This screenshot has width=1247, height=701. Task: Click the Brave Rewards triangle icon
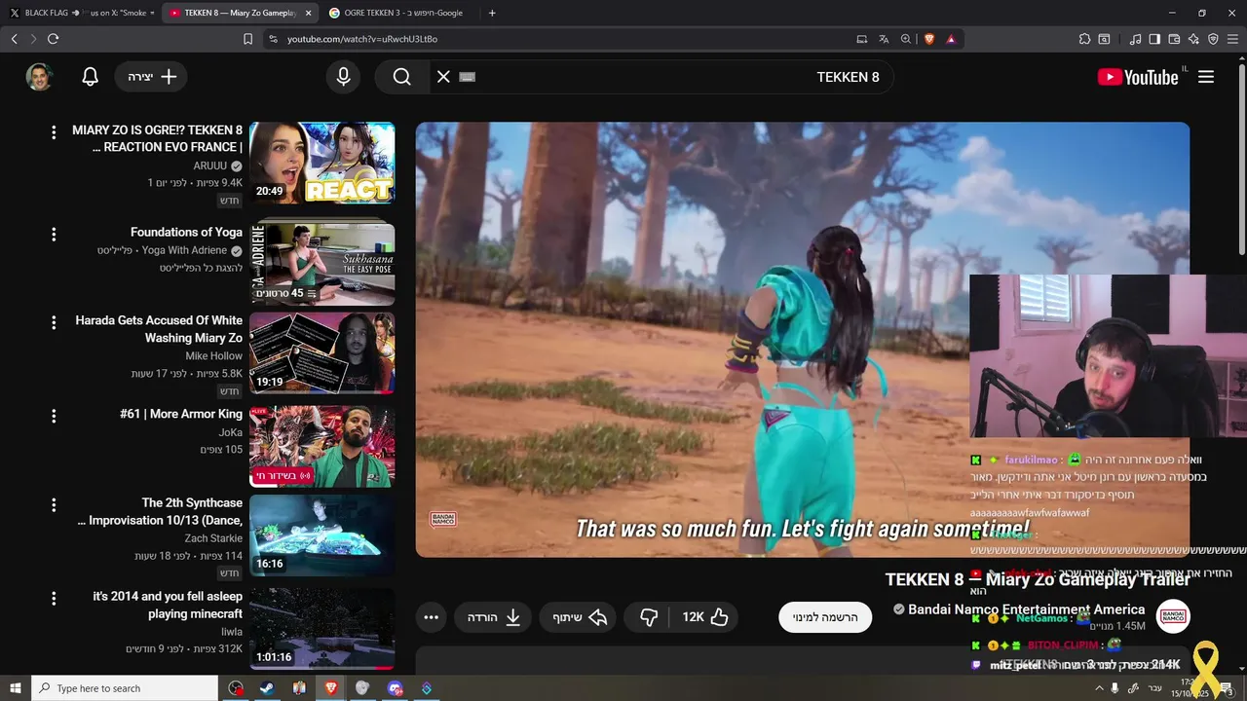(x=951, y=39)
